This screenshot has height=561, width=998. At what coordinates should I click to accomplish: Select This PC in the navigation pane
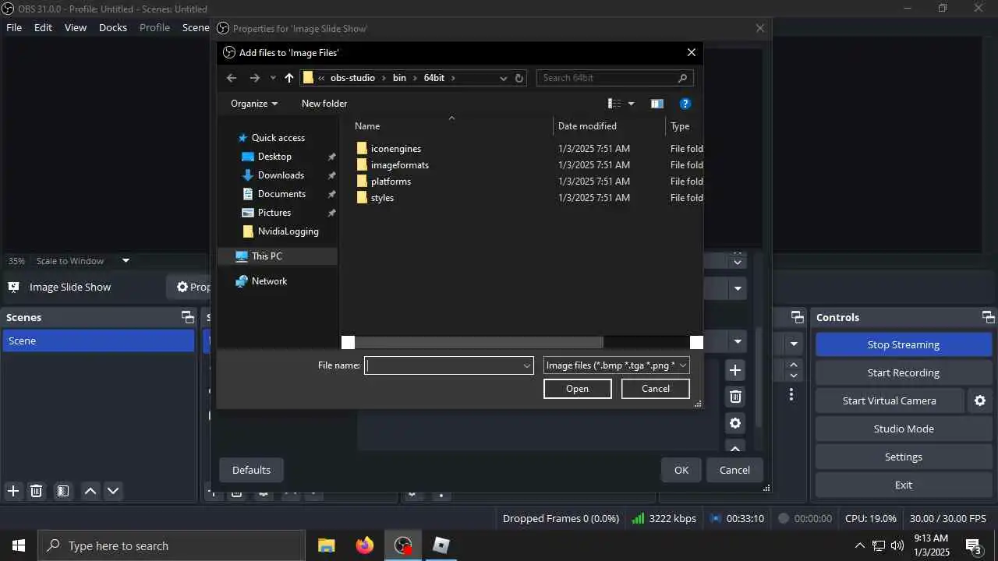pos(278,256)
